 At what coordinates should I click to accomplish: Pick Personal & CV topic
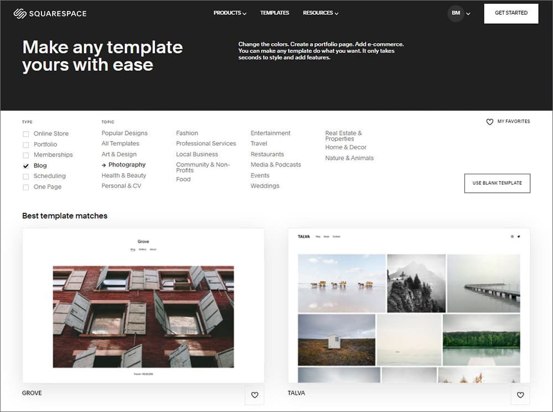tap(121, 186)
